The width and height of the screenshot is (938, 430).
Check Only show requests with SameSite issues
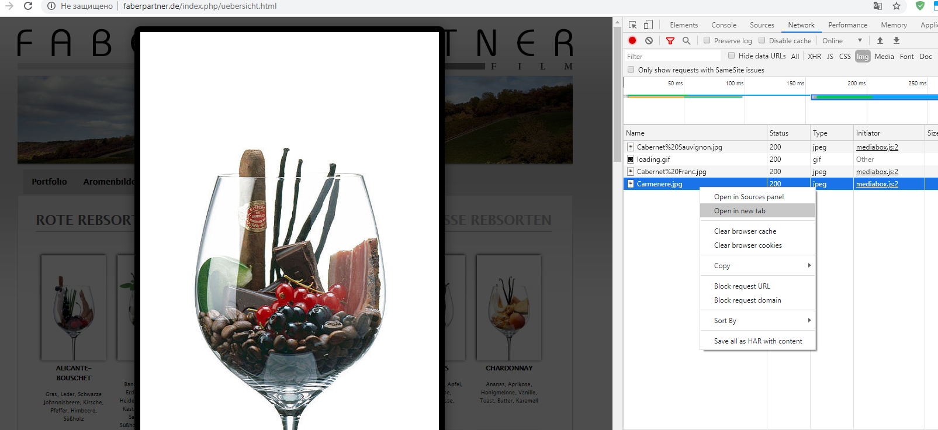(x=631, y=70)
